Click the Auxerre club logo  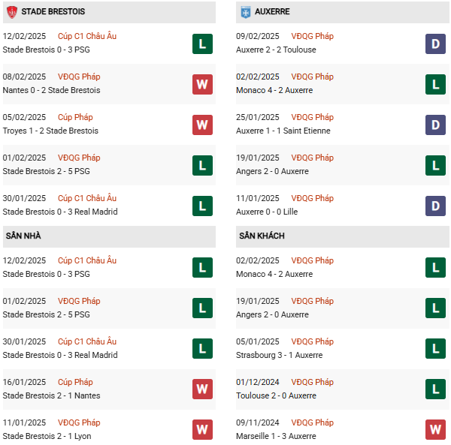pyautogui.click(x=245, y=12)
